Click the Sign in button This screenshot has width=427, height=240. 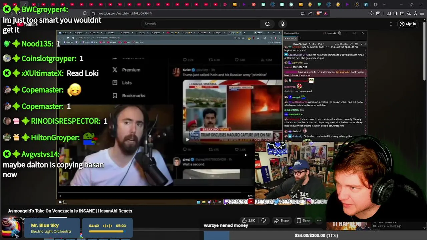[x=408, y=24]
